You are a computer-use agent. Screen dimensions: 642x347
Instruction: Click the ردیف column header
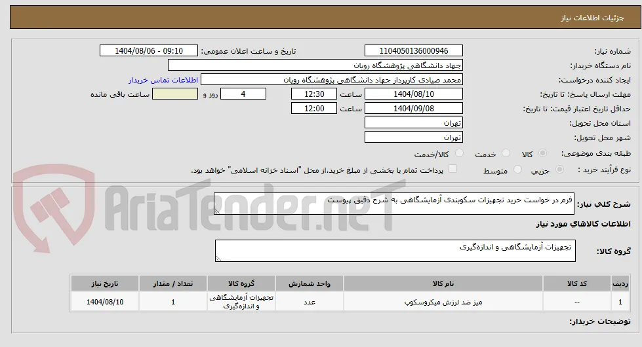pyautogui.click(x=620, y=283)
